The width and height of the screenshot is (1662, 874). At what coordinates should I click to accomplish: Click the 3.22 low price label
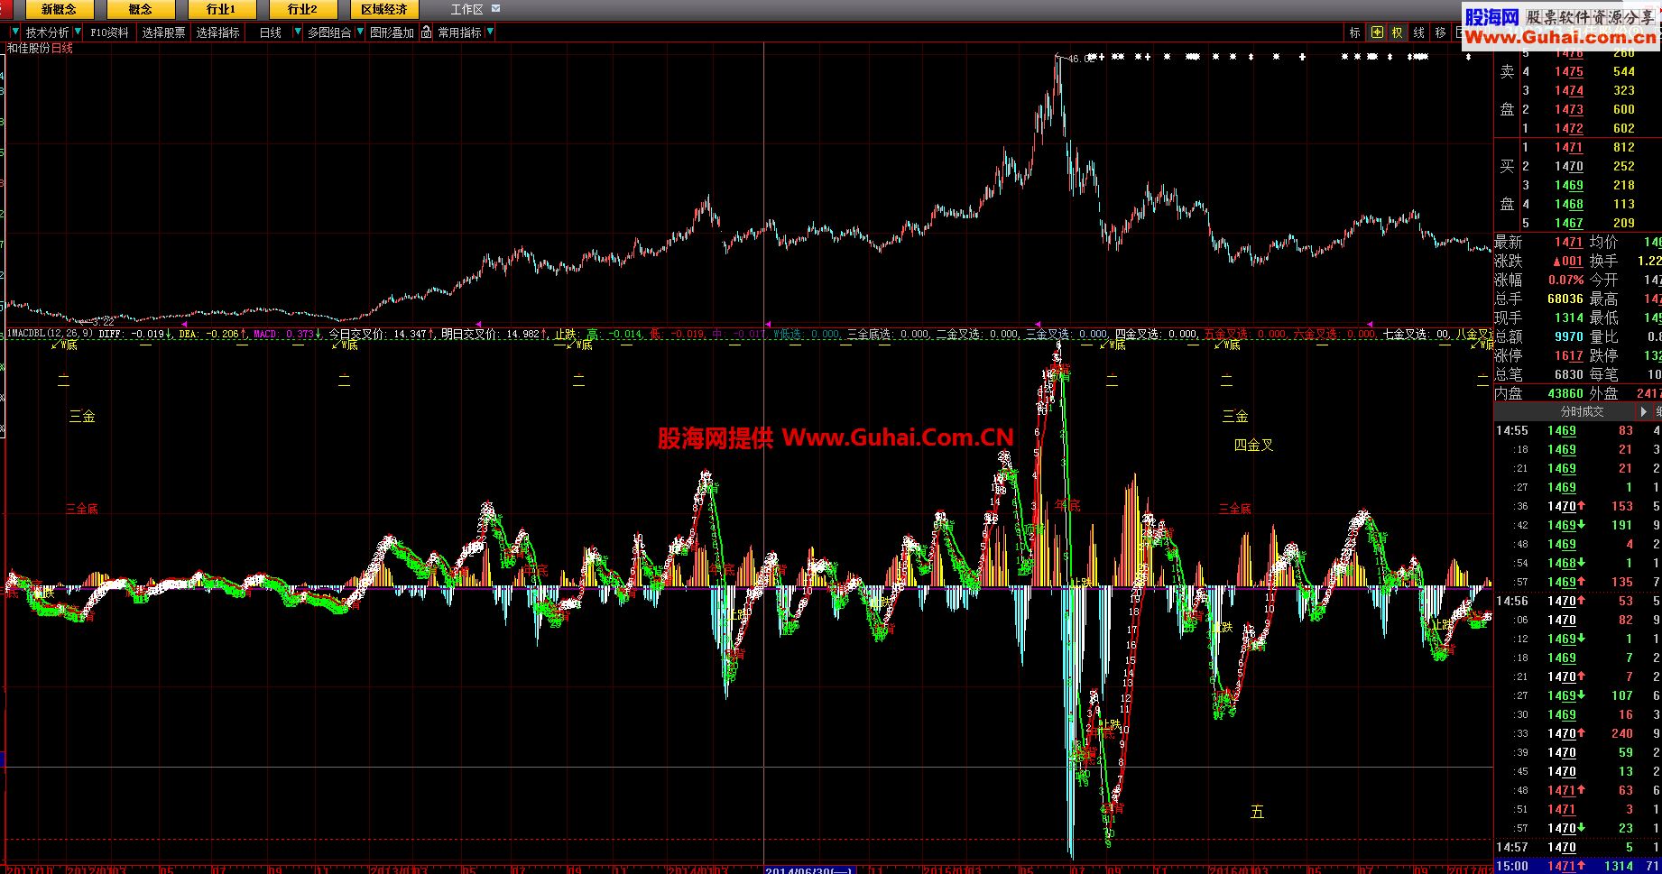pos(103,321)
